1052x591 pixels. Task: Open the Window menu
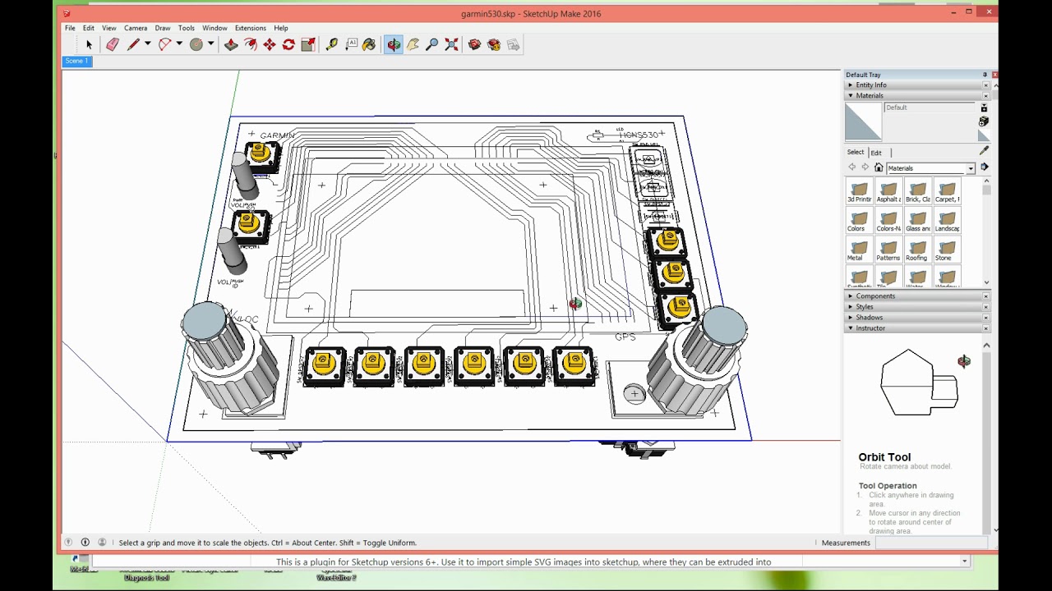coord(215,28)
